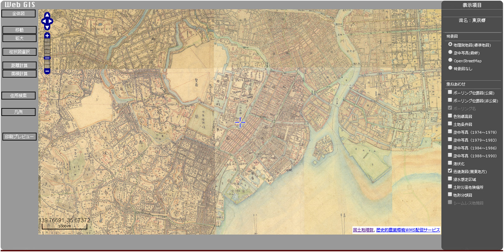Open the 住所検索 address search
The width and height of the screenshot is (504, 252).
click(19, 95)
